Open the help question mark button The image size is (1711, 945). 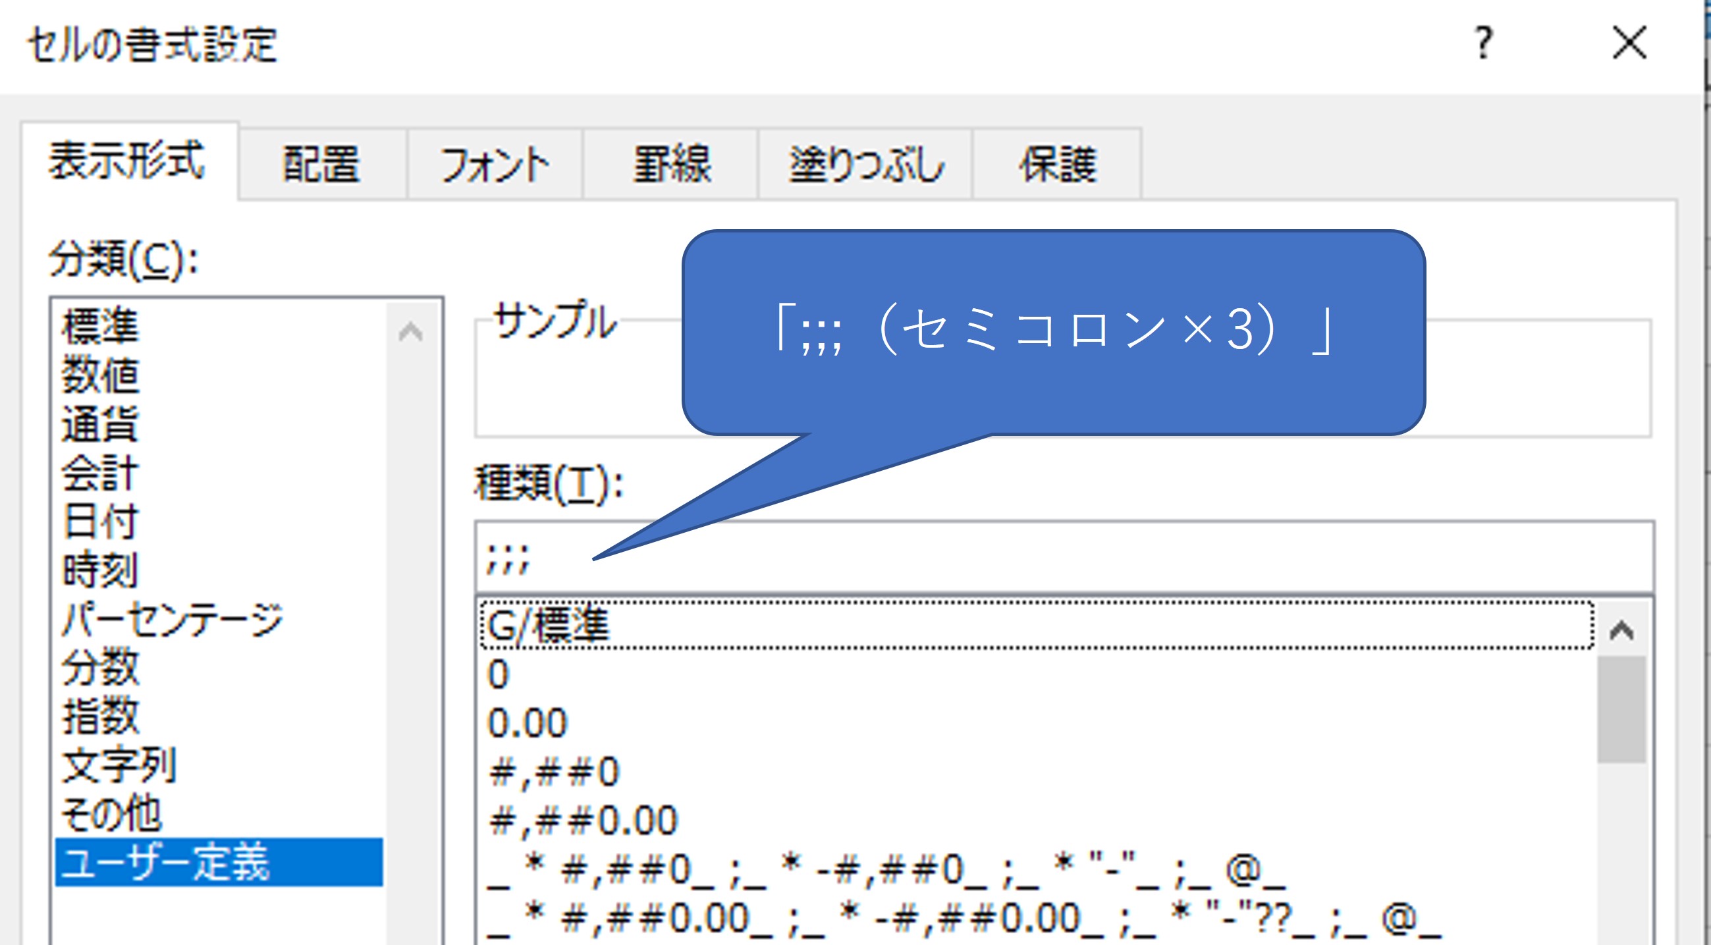pyautogui.click(x=1484, y=43)
